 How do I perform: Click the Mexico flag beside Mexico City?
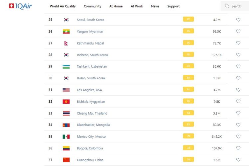66,136
